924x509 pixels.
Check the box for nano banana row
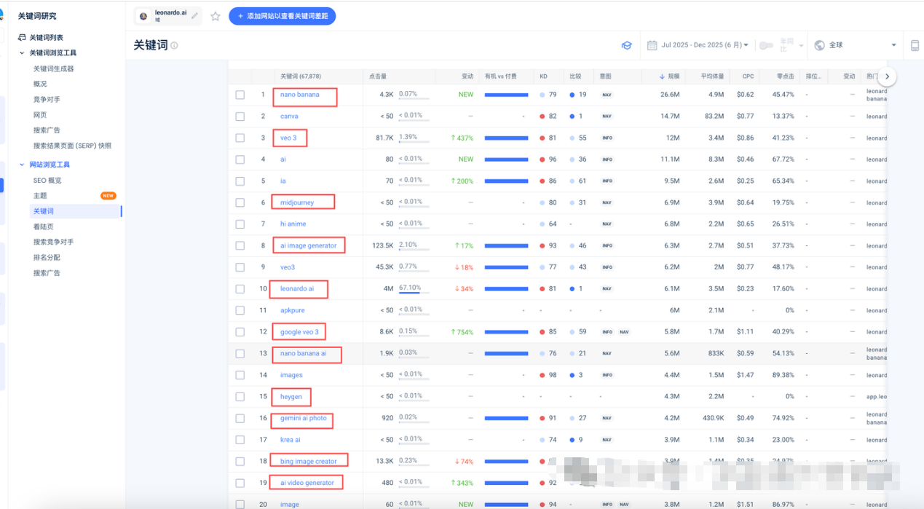point(240,95)
